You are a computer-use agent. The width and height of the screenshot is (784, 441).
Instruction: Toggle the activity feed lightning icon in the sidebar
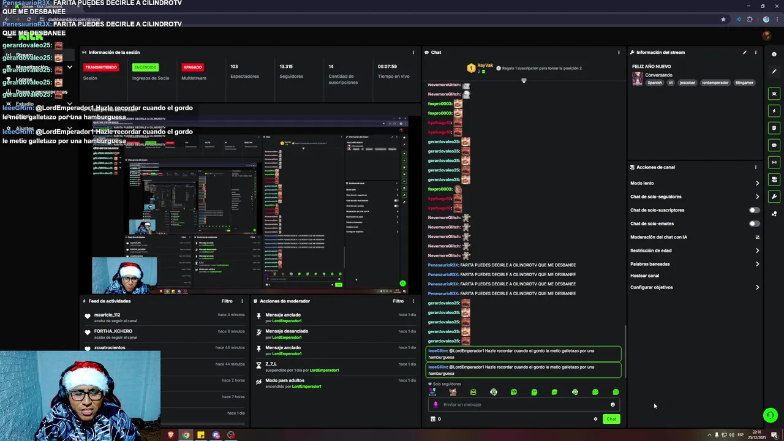(774, 111)
